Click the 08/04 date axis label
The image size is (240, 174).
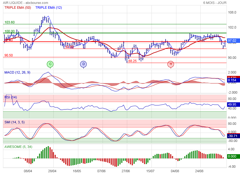(x=28, y=171)
